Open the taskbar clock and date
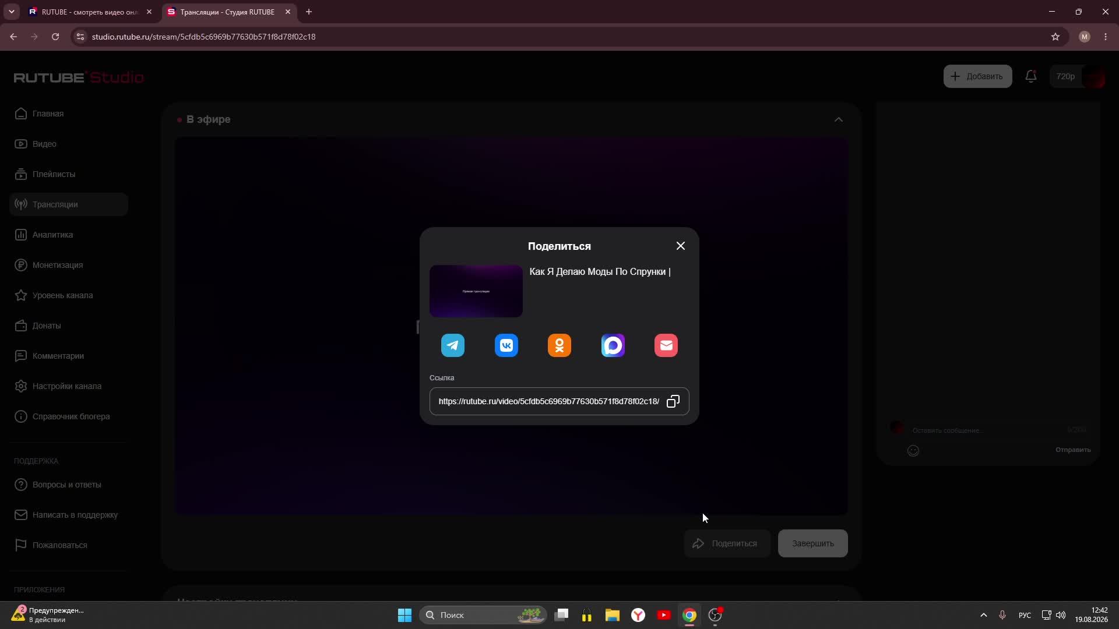This screenshot has width=1119, height=629. pos(1091,615)
